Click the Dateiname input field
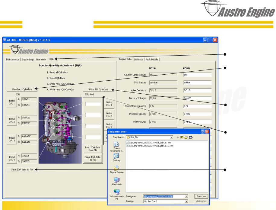 [x=164, y=196]
